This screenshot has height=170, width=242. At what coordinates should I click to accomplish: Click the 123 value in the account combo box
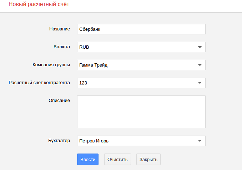pyautogui.click(x=83, y=83)
